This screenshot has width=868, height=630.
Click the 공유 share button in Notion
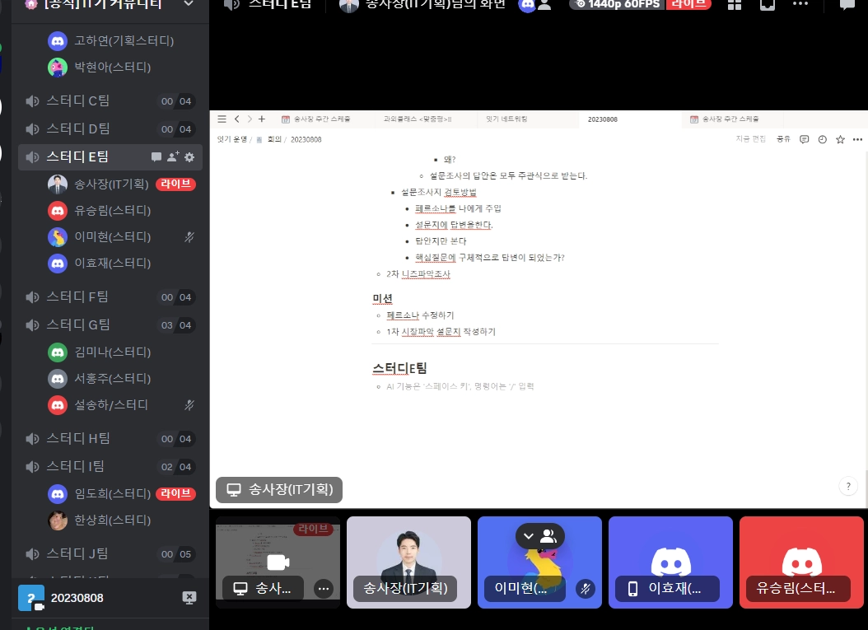coord(783,139)
